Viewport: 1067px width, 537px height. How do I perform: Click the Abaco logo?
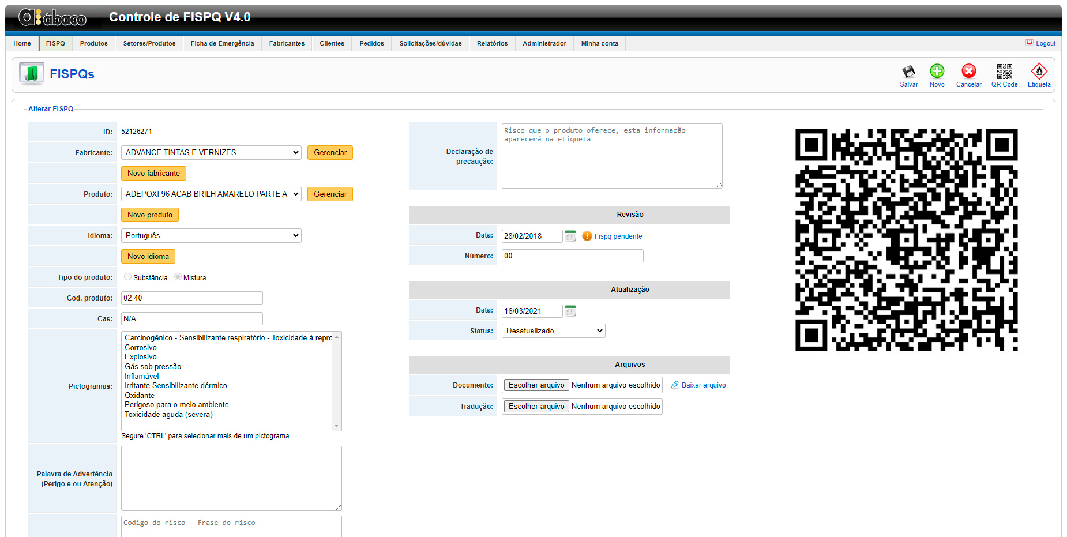[x=52, y=18]
